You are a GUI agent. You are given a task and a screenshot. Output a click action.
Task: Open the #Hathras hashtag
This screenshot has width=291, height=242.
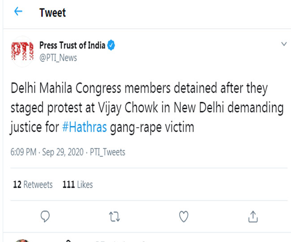(x=84, y=127)
